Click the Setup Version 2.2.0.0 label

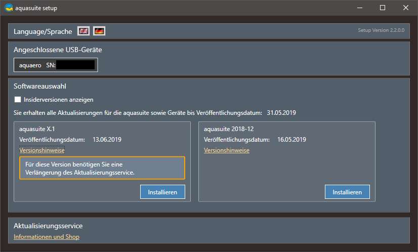pos(381,30)
